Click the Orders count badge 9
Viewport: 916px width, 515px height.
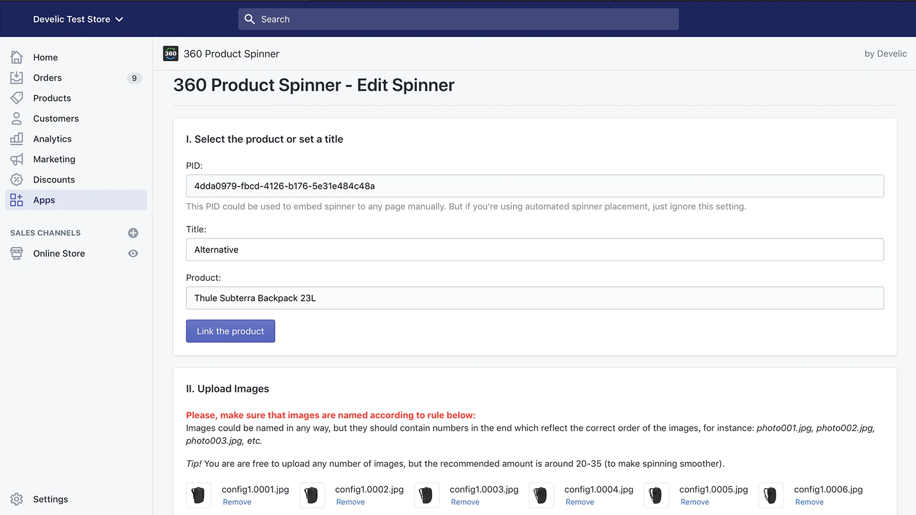click(134, 78)
